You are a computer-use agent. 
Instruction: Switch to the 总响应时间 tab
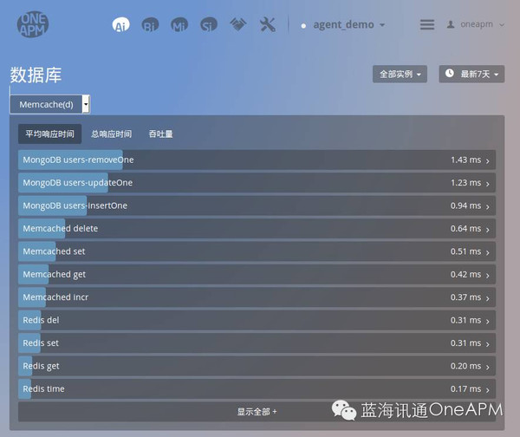point(112,134)
